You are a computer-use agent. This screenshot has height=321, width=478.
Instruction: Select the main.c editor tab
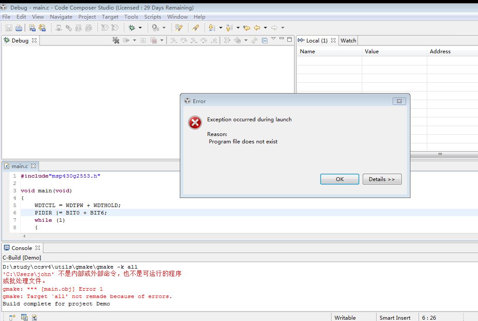[20, 166]
